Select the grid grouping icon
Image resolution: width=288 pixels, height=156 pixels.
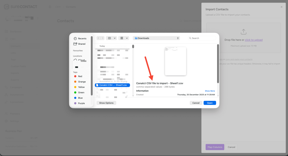click(x=122, y=38)
